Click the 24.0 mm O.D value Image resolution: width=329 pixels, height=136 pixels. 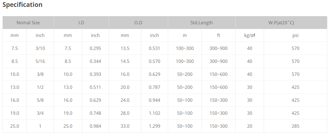pyautogui.click(x=125, y=100)
